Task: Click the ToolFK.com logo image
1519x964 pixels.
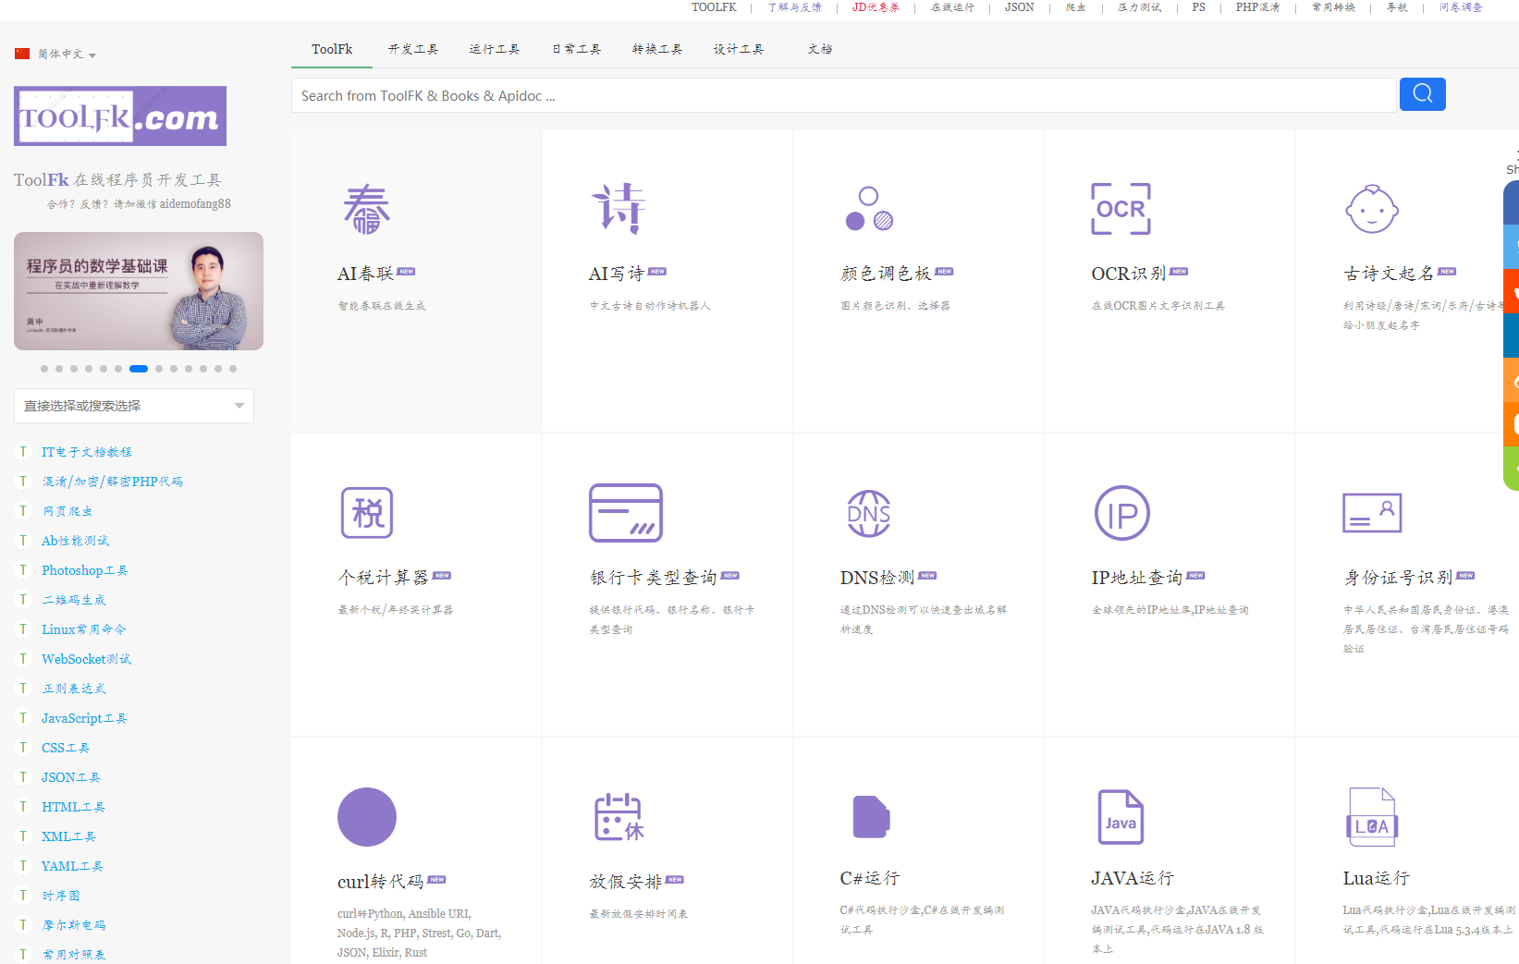Action: click(x=120, y=116)
